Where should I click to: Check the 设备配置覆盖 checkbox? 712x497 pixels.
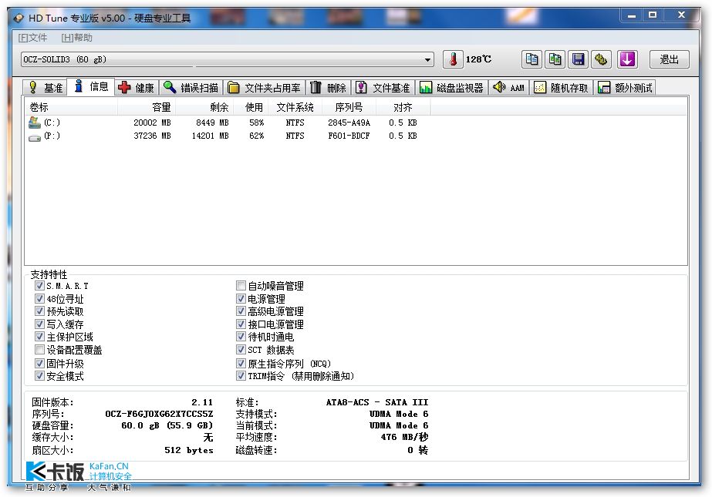39,350
